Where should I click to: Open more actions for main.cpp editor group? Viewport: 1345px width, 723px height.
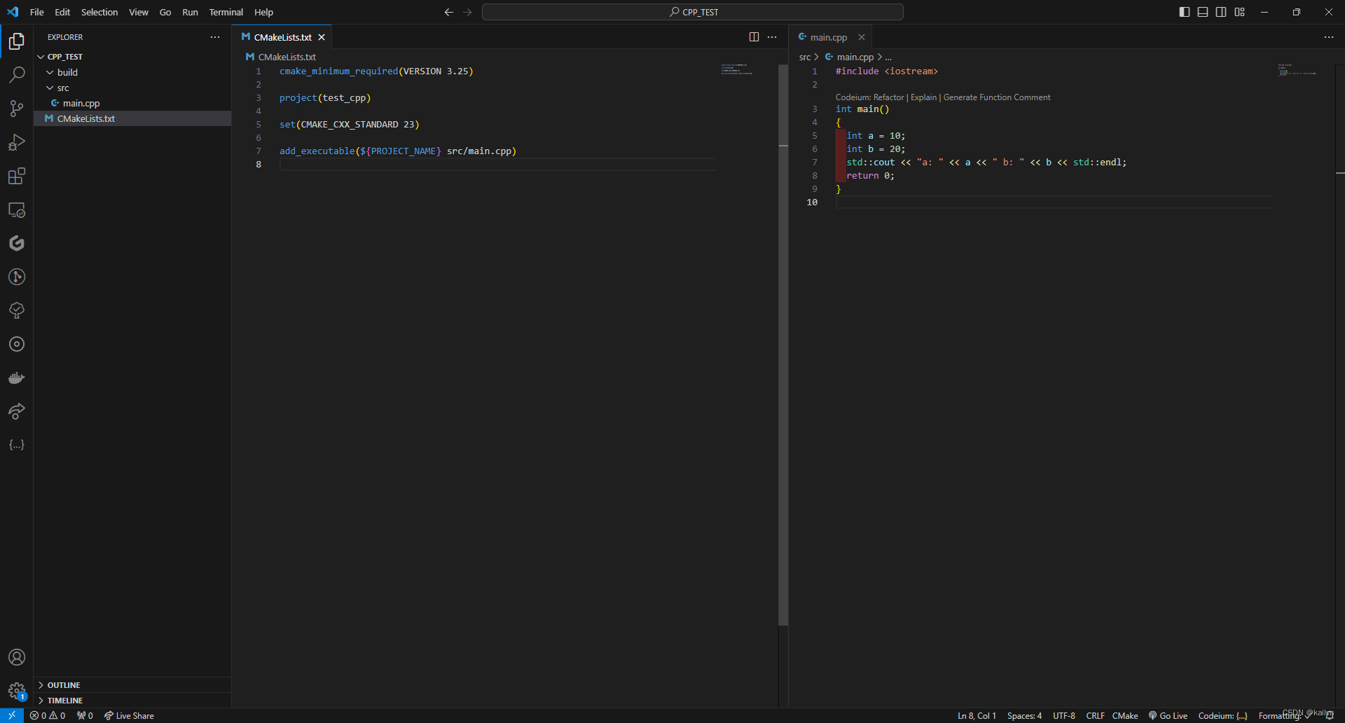[1329, 37]
